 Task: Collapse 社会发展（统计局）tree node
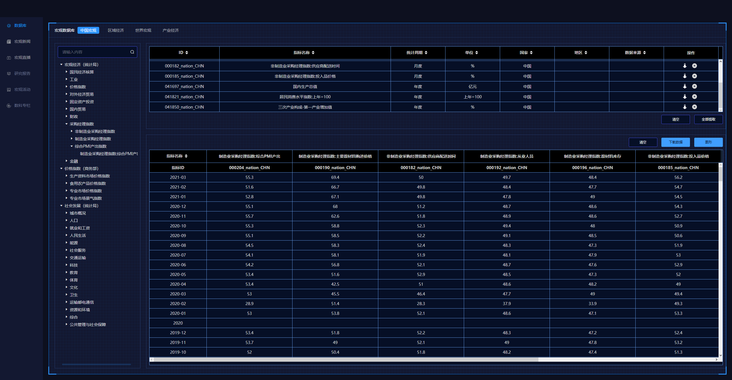tap(61, 206)
